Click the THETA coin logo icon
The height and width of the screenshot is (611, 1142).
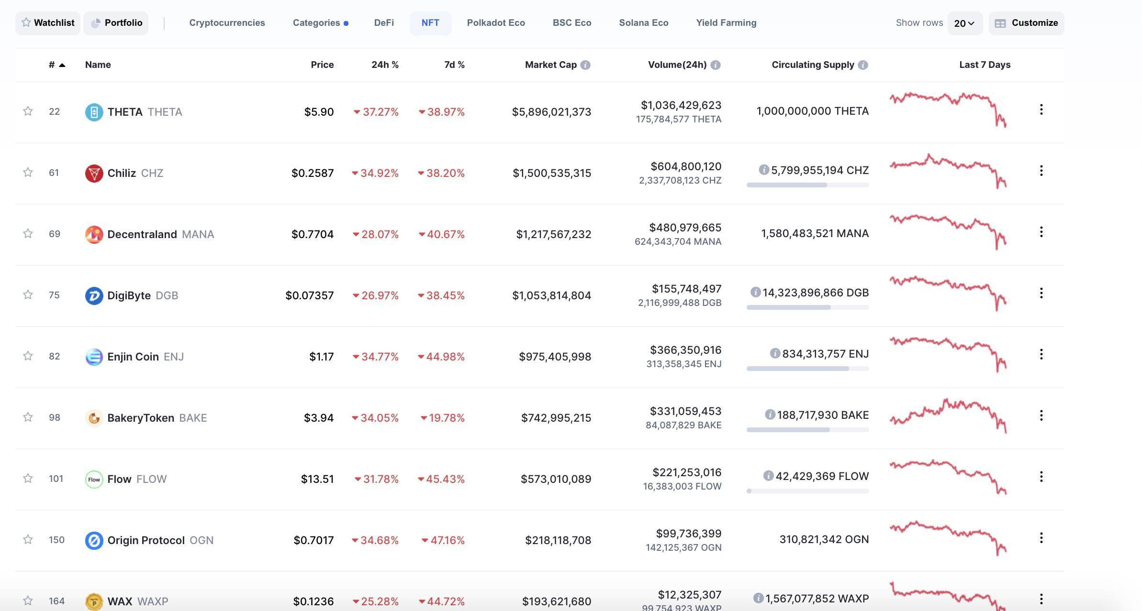tap(94, 112)
